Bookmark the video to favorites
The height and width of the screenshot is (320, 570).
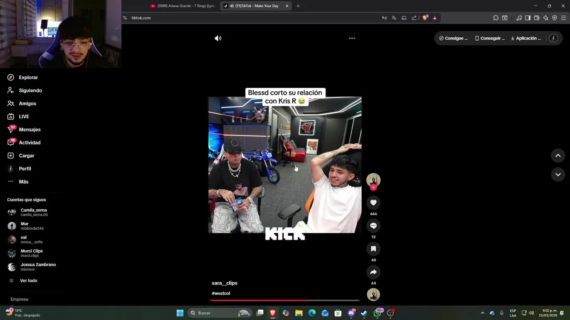pyautogui.click(x=373, y=249)
